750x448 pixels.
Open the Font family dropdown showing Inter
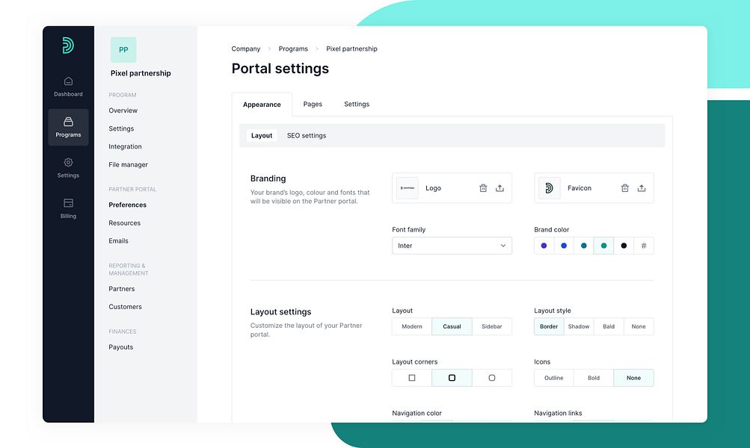452,246
